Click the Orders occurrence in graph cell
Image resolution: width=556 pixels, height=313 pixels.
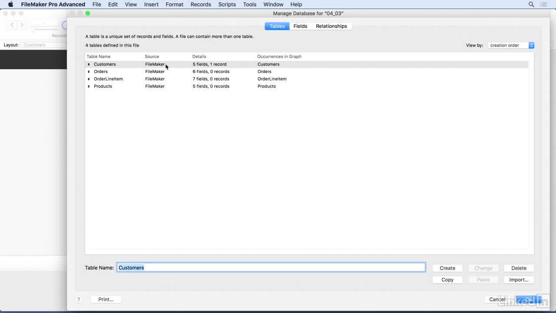265,72
